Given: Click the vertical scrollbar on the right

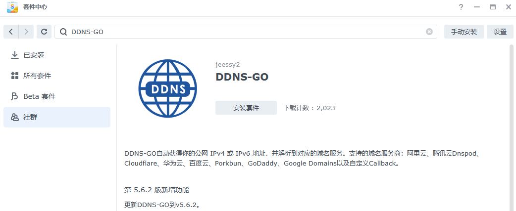Looking at the screenshot, I should pyautogui.click(x=512, y=128).
